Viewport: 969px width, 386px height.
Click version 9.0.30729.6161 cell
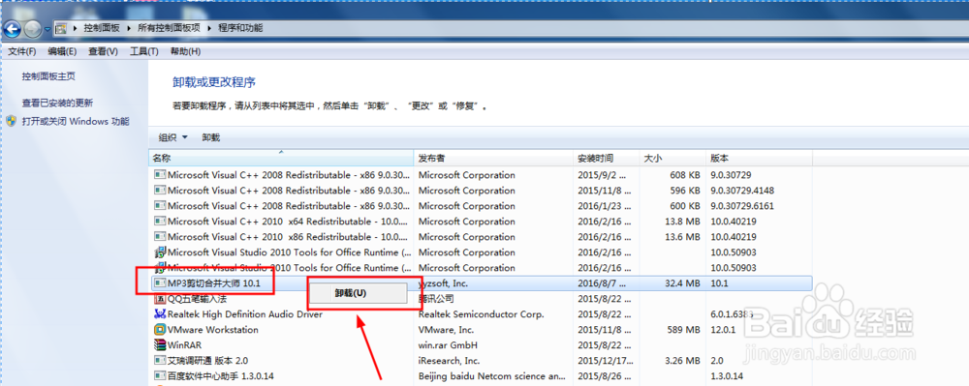(x=742, y=206)
